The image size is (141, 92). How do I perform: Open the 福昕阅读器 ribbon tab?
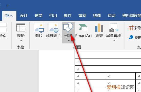tap(132, 16)
